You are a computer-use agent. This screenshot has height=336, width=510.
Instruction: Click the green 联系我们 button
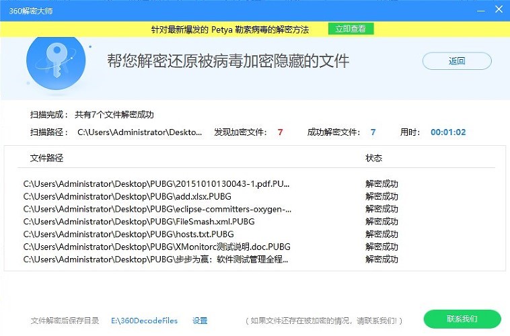tap(462, 319)
